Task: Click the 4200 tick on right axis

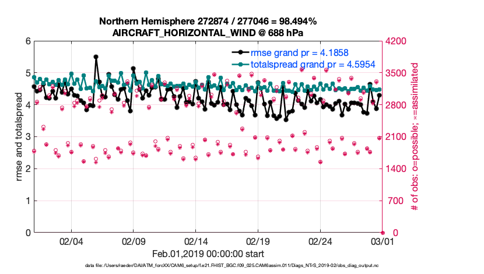Action: pyautogui.click(x=398, y=41)
